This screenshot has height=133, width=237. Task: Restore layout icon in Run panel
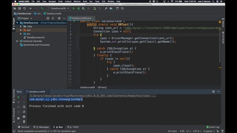pyautogui.click(x=19, y=118)
